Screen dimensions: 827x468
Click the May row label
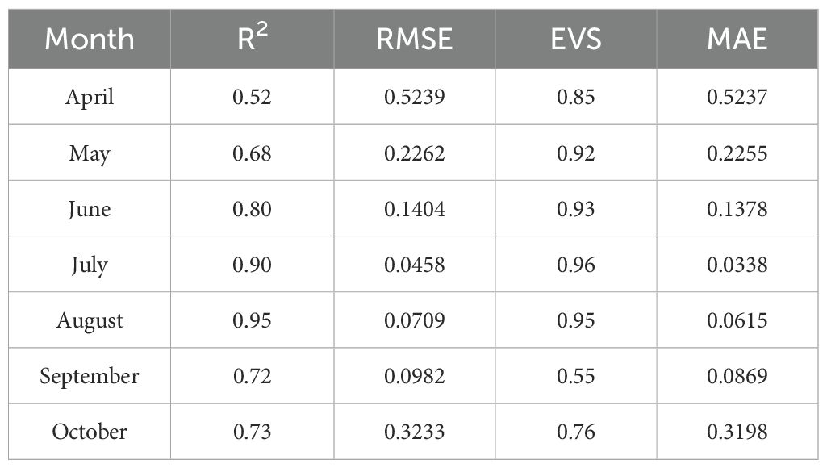pyautogui.click(x=90, y=154)
